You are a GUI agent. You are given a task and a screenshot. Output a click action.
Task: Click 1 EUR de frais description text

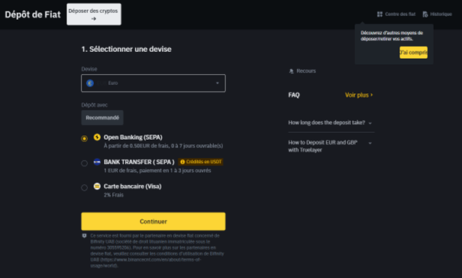[x=157, y=170]
